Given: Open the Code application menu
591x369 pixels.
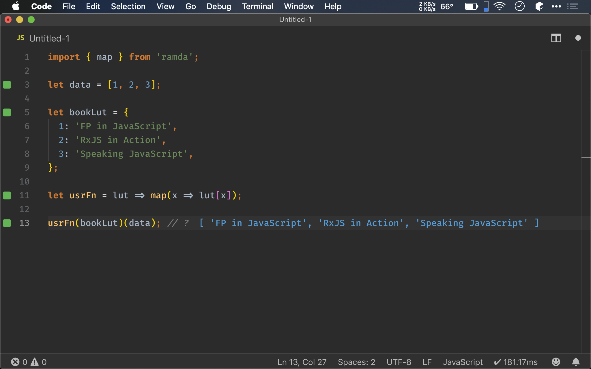Looking at the screenshot, I should pos(41,6).
